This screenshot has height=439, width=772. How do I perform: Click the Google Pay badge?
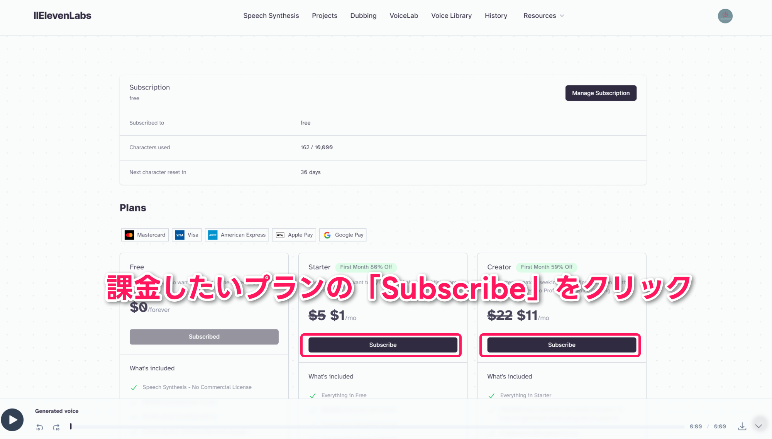(x=343, y=235)
